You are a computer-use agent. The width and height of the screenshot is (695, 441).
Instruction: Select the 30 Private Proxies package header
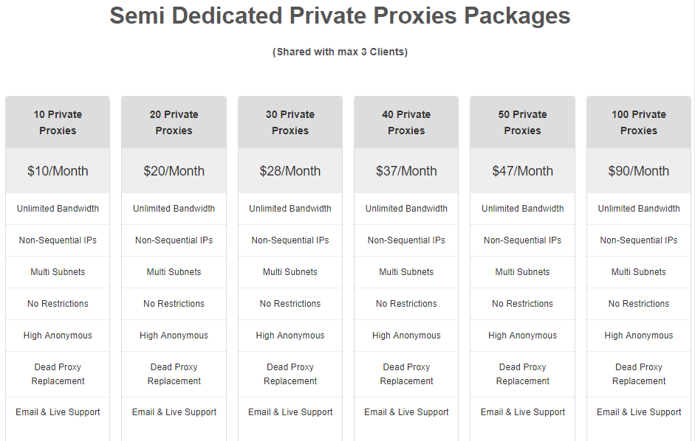290,122
